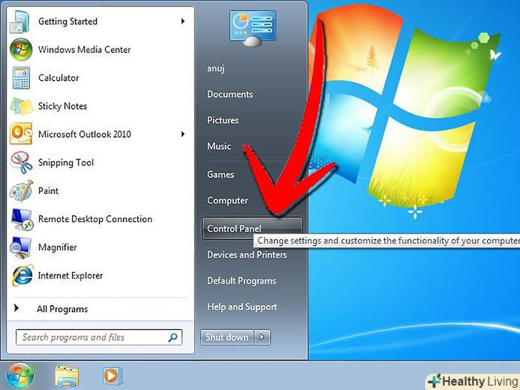Viewport: 520px width, 390px height.
Task: Click the search magnifier icon
Action: pos(173,338)
